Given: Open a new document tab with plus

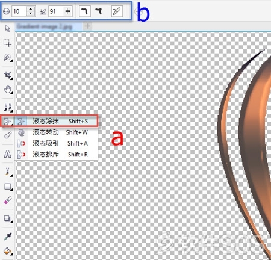Looking at the screenshot, I should [87, 26].
